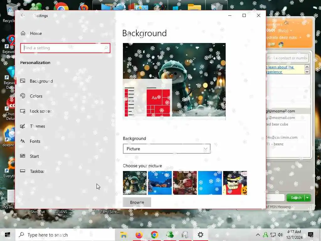
Task: Open Firefox from the taskbar
Action: coord(139,235)
